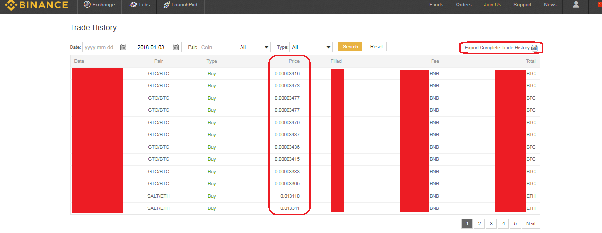Viewport: 602px width, 233px height.
Task: Click Export Complete Trade History link
Action: (x=497, y=48)
